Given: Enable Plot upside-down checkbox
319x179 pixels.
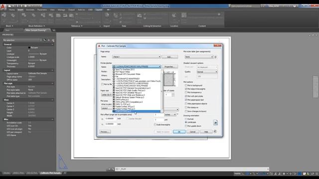Looking at the screenshot, I should (186, 126).
